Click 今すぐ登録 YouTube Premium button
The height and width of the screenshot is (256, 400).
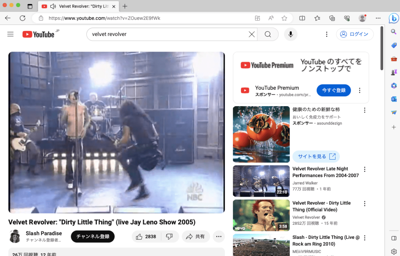(x=334, y=90)
